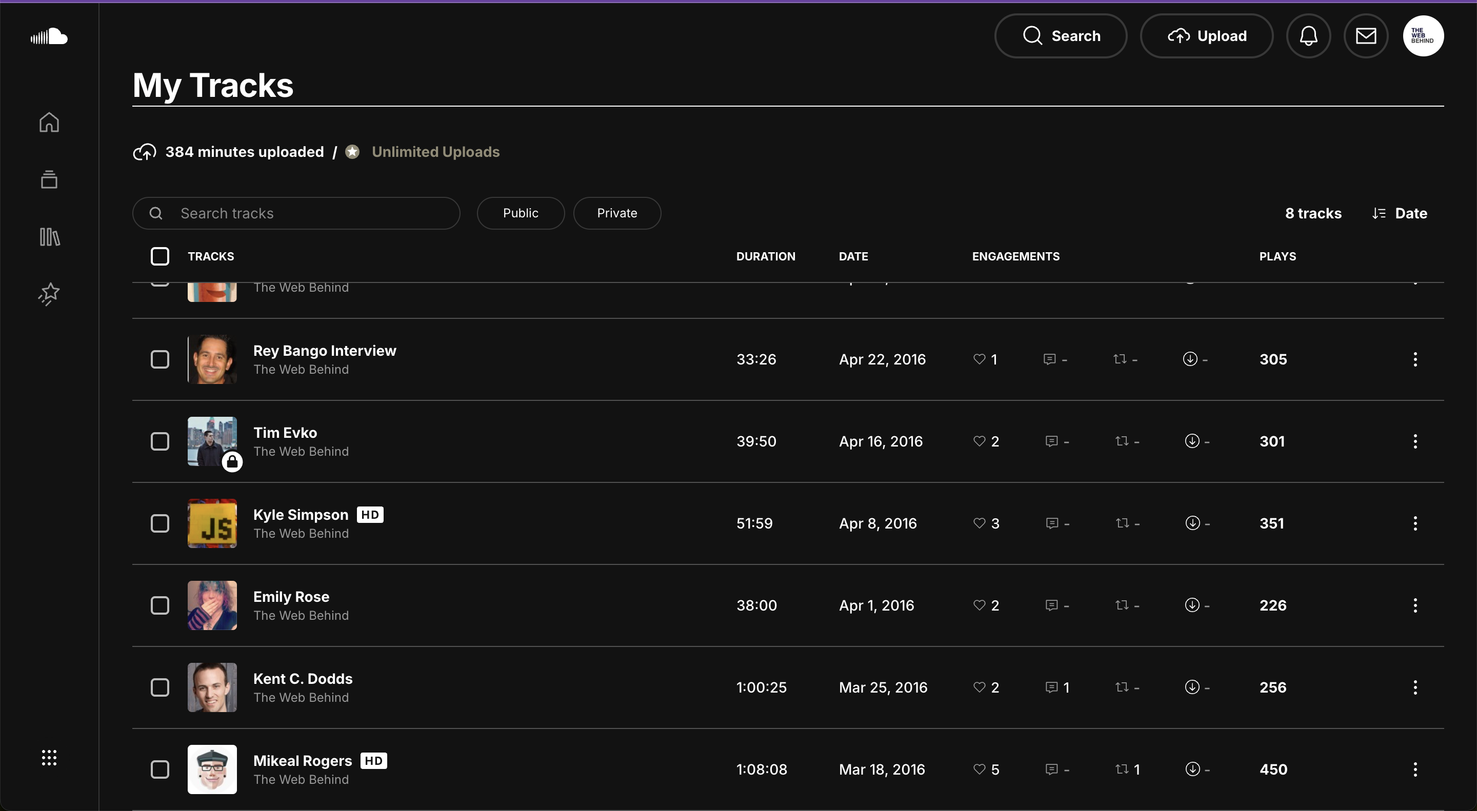Like the Mikeal Rogers track heart icon

pyautogui.click(x=979, y=769)
